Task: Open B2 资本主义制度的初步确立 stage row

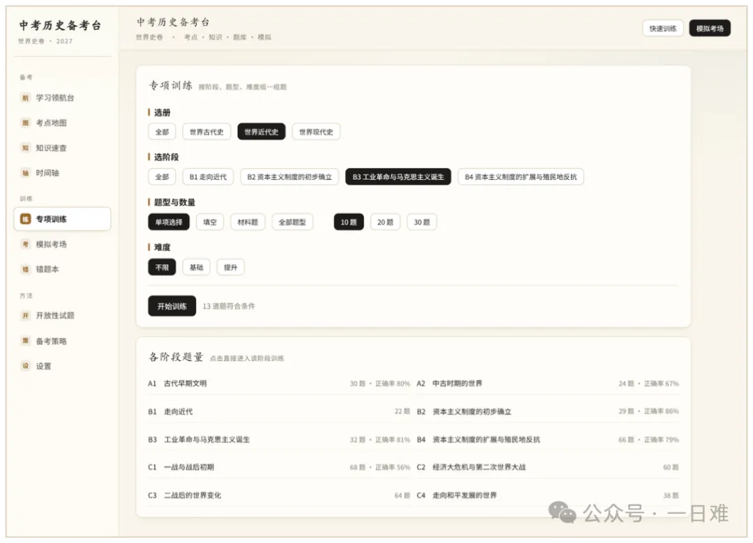Action: [548, 411]
